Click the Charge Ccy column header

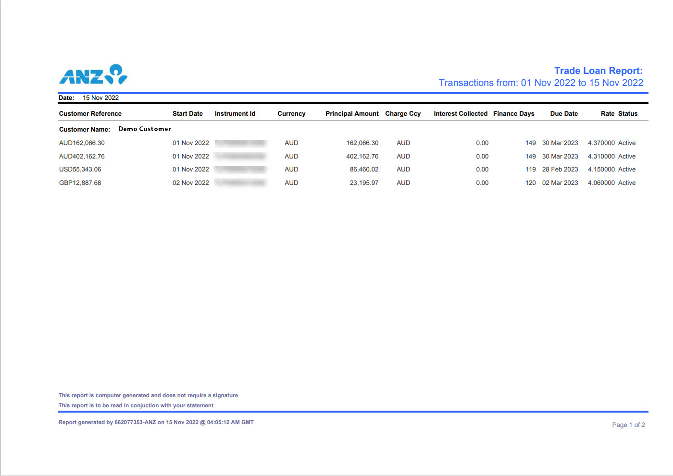pyautogui.click(x=403, y=114)
